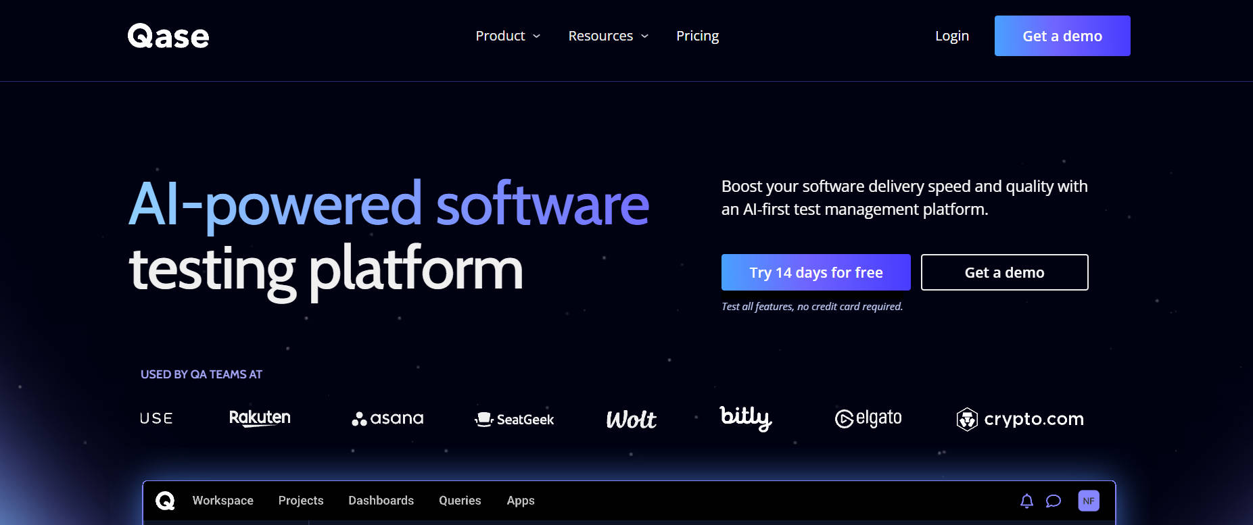Click the USE logo

(156, 419)
